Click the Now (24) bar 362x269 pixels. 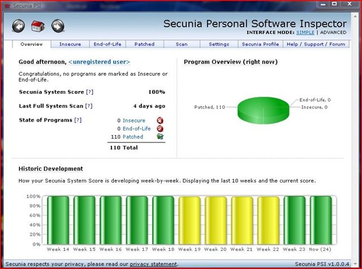coord(321,220)
